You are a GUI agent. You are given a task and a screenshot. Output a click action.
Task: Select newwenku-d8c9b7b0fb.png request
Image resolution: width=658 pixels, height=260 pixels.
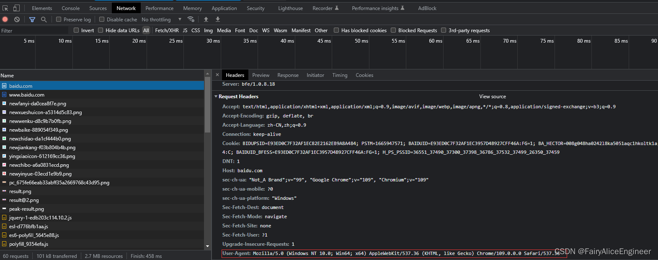point(102,121)
